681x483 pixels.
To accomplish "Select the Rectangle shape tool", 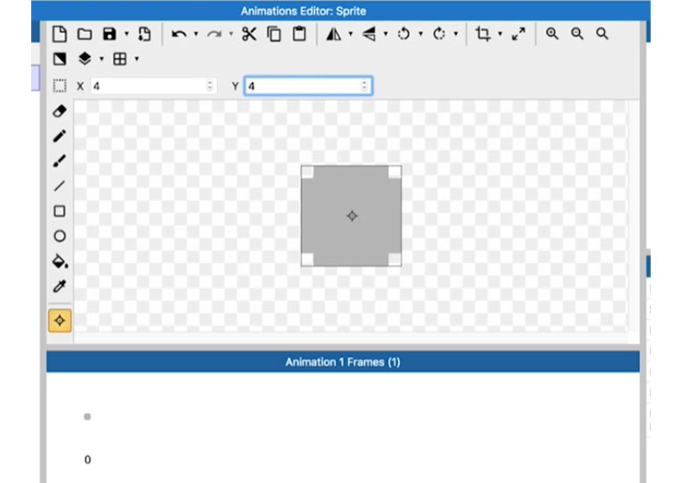I will pos(60,211).
